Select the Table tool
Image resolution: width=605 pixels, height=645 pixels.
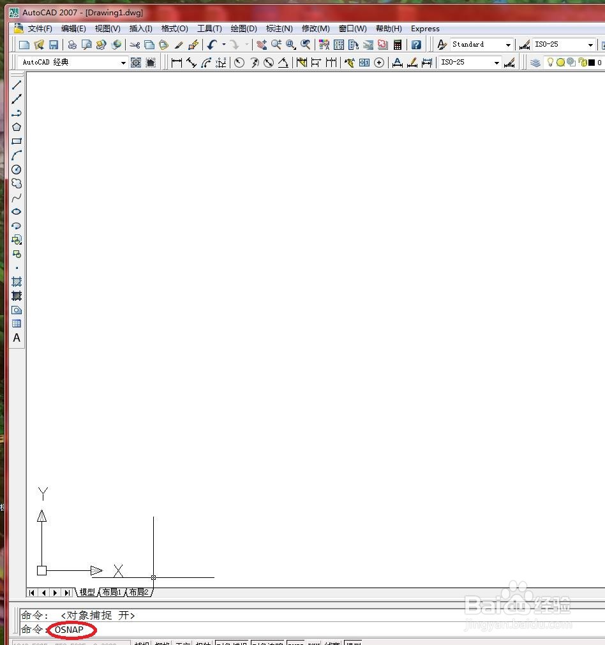click(17, 324)
